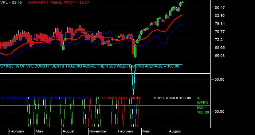The width and height of the screenshot is (255, 135).
Task: Select the 68.65 price axis value
Action: click(220, 48)
